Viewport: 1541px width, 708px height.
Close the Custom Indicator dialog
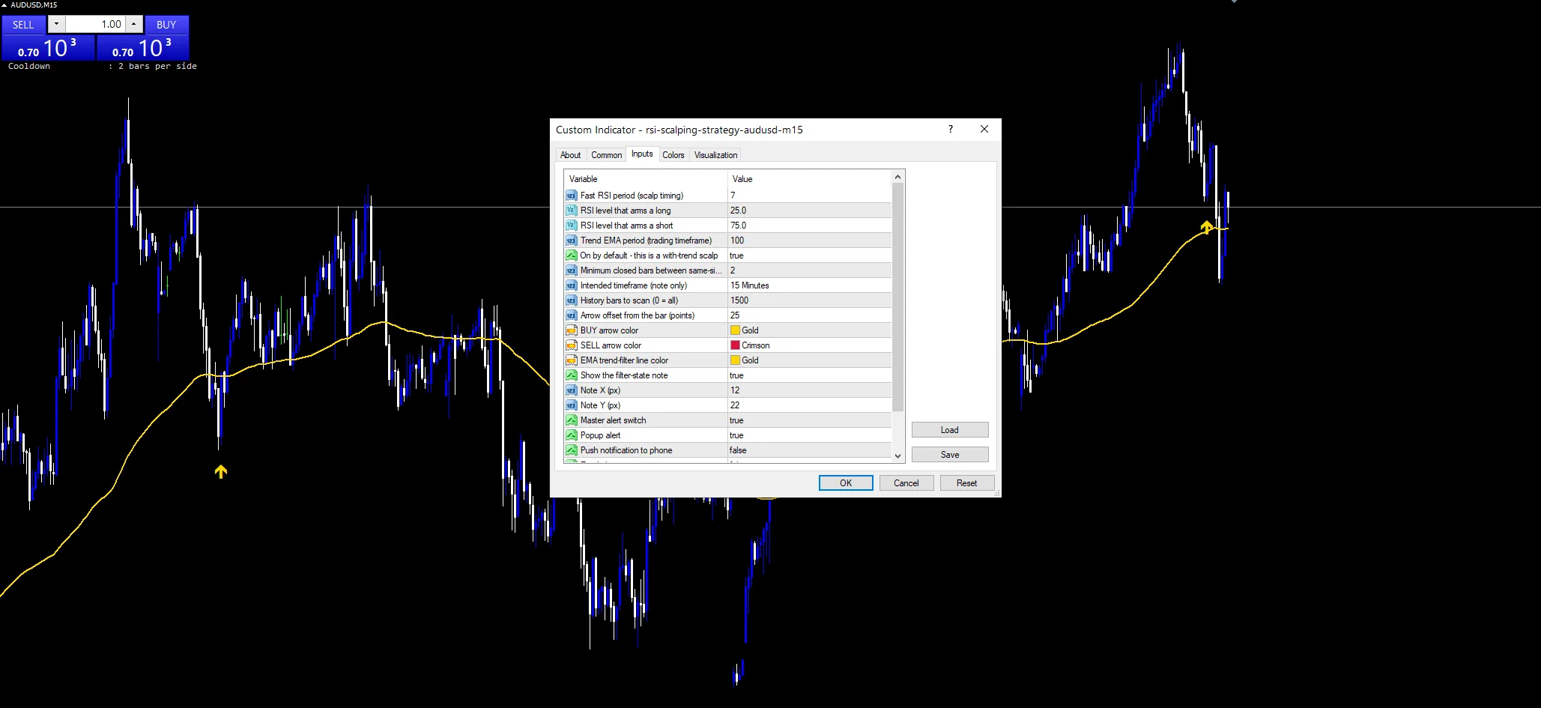click(x=984, y=129)
